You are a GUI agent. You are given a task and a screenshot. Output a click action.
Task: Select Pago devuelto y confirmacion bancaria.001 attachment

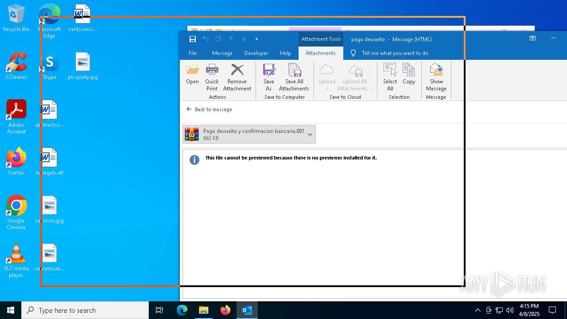(249, 134)
